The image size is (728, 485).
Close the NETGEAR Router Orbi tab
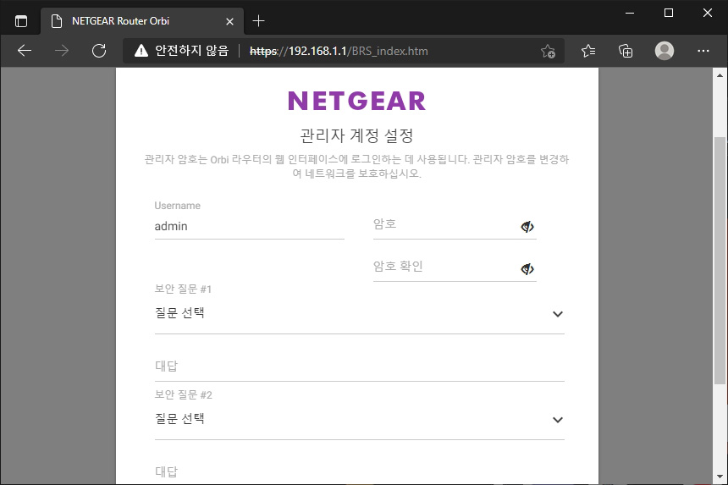click(x=229, y=21)
